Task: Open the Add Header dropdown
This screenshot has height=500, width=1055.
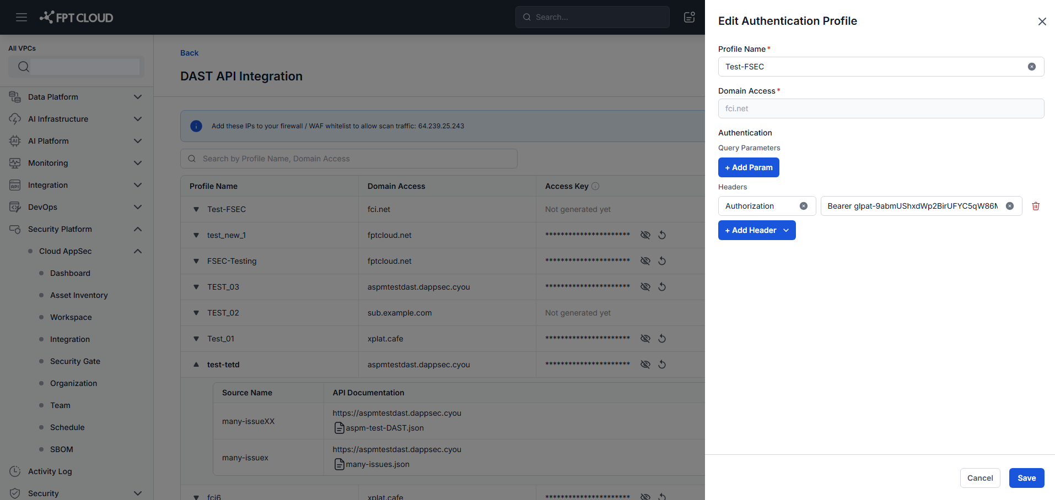Action: tap(757, 230)
